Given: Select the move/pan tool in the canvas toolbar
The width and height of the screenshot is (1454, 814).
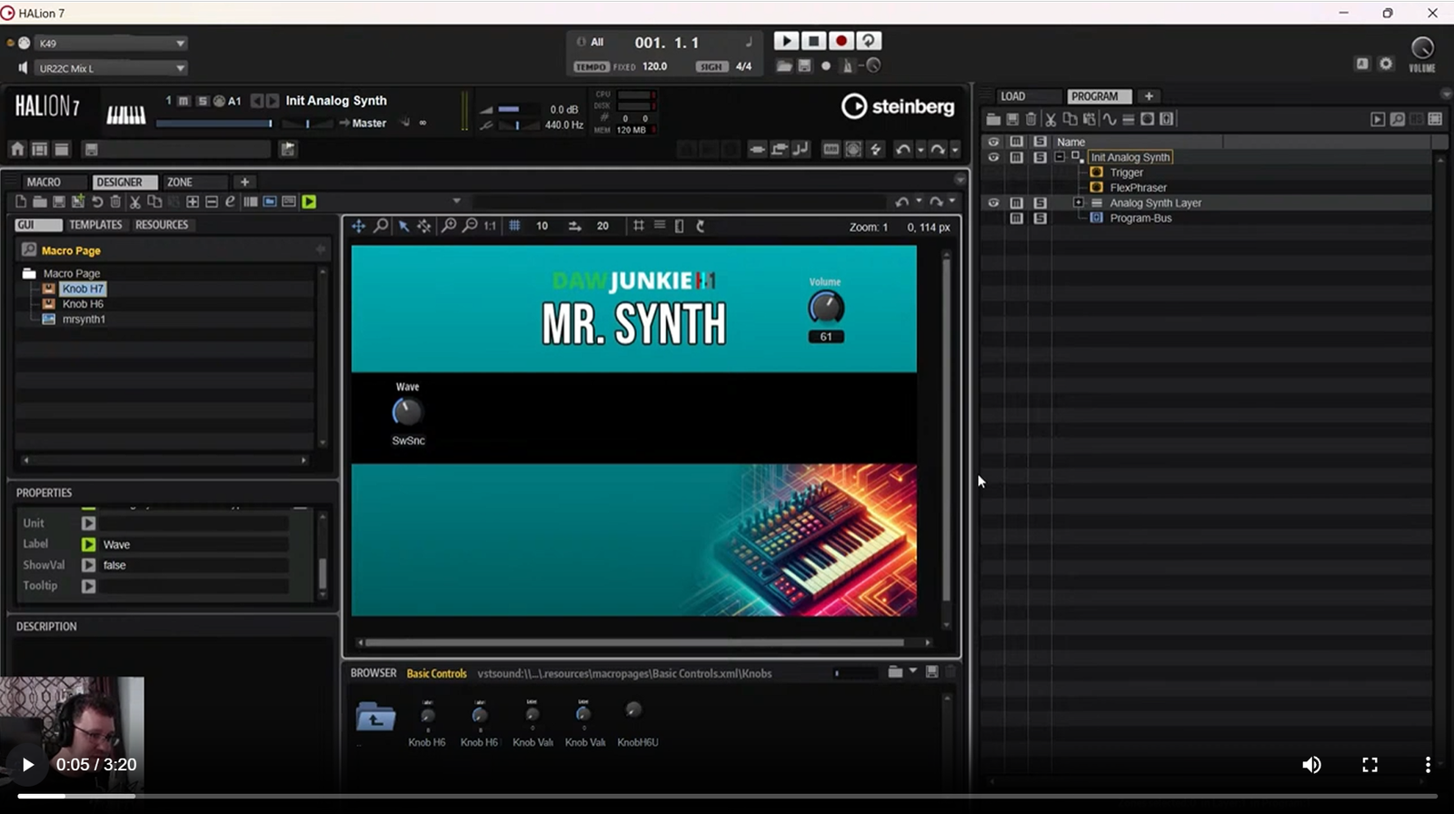Looking at the screenshot, I should pyautogui.click(x=359, y=225).
